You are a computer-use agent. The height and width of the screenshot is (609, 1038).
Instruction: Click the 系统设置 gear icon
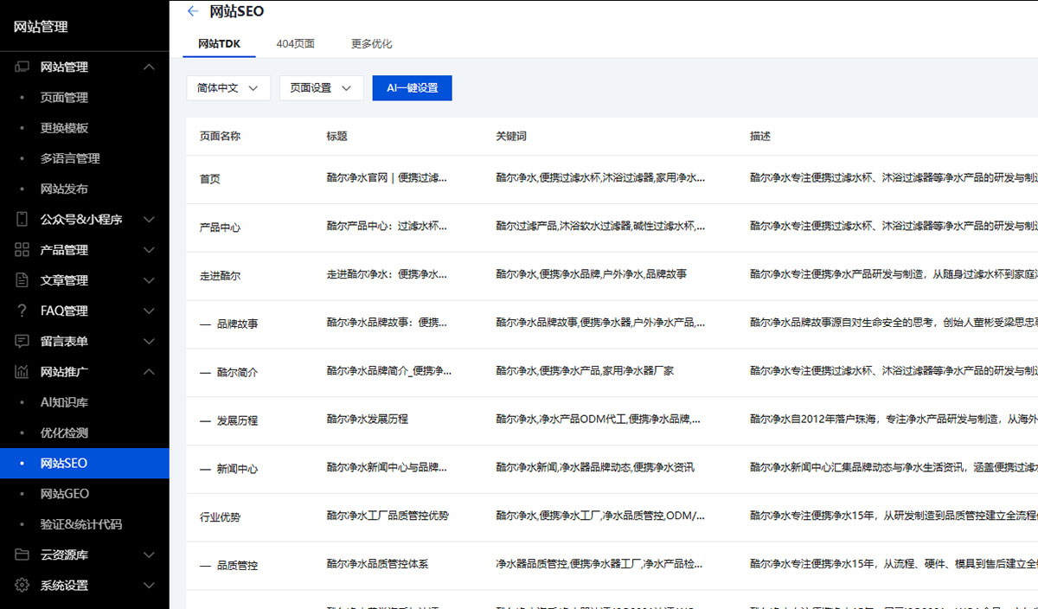(x=22, y=585)
